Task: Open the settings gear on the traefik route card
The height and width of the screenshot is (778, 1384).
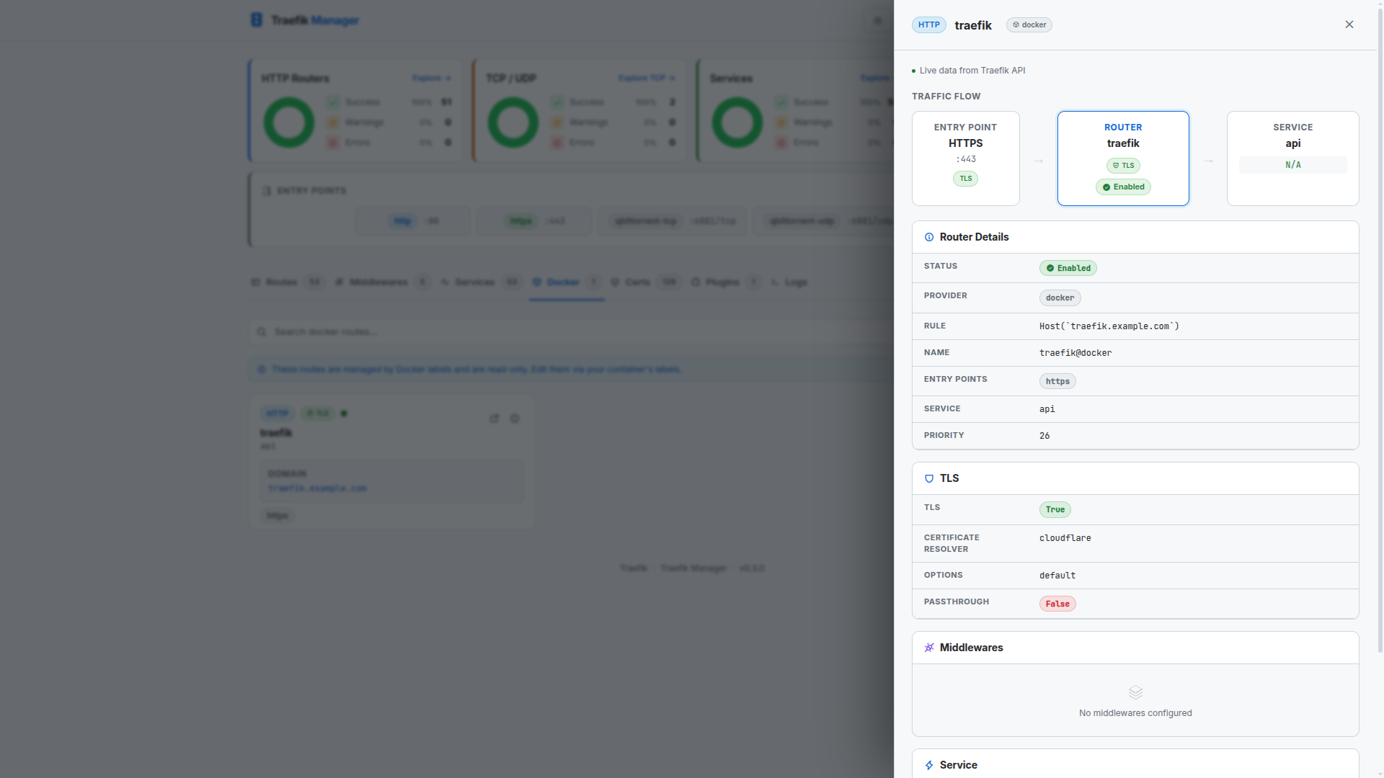Action: click(x=515, y=418)
